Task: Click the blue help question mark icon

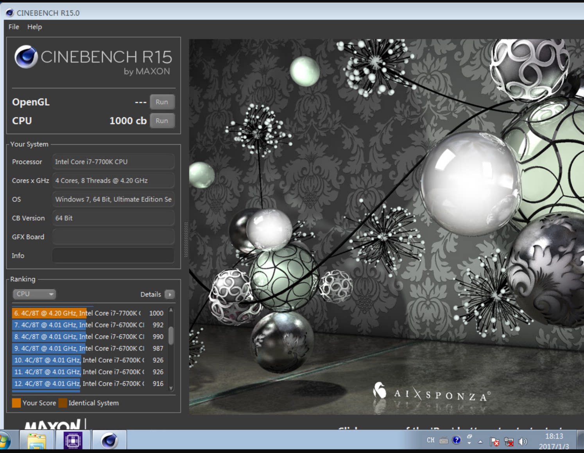Action: pyautogui.click(x=456, y=440)
